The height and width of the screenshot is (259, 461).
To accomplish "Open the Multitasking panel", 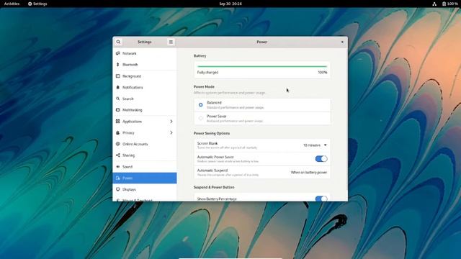I will [145, 110].
